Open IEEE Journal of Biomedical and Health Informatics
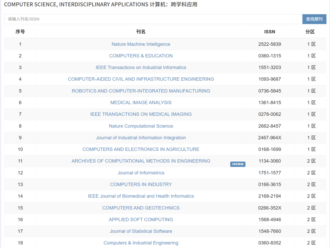 click(141, 196)
